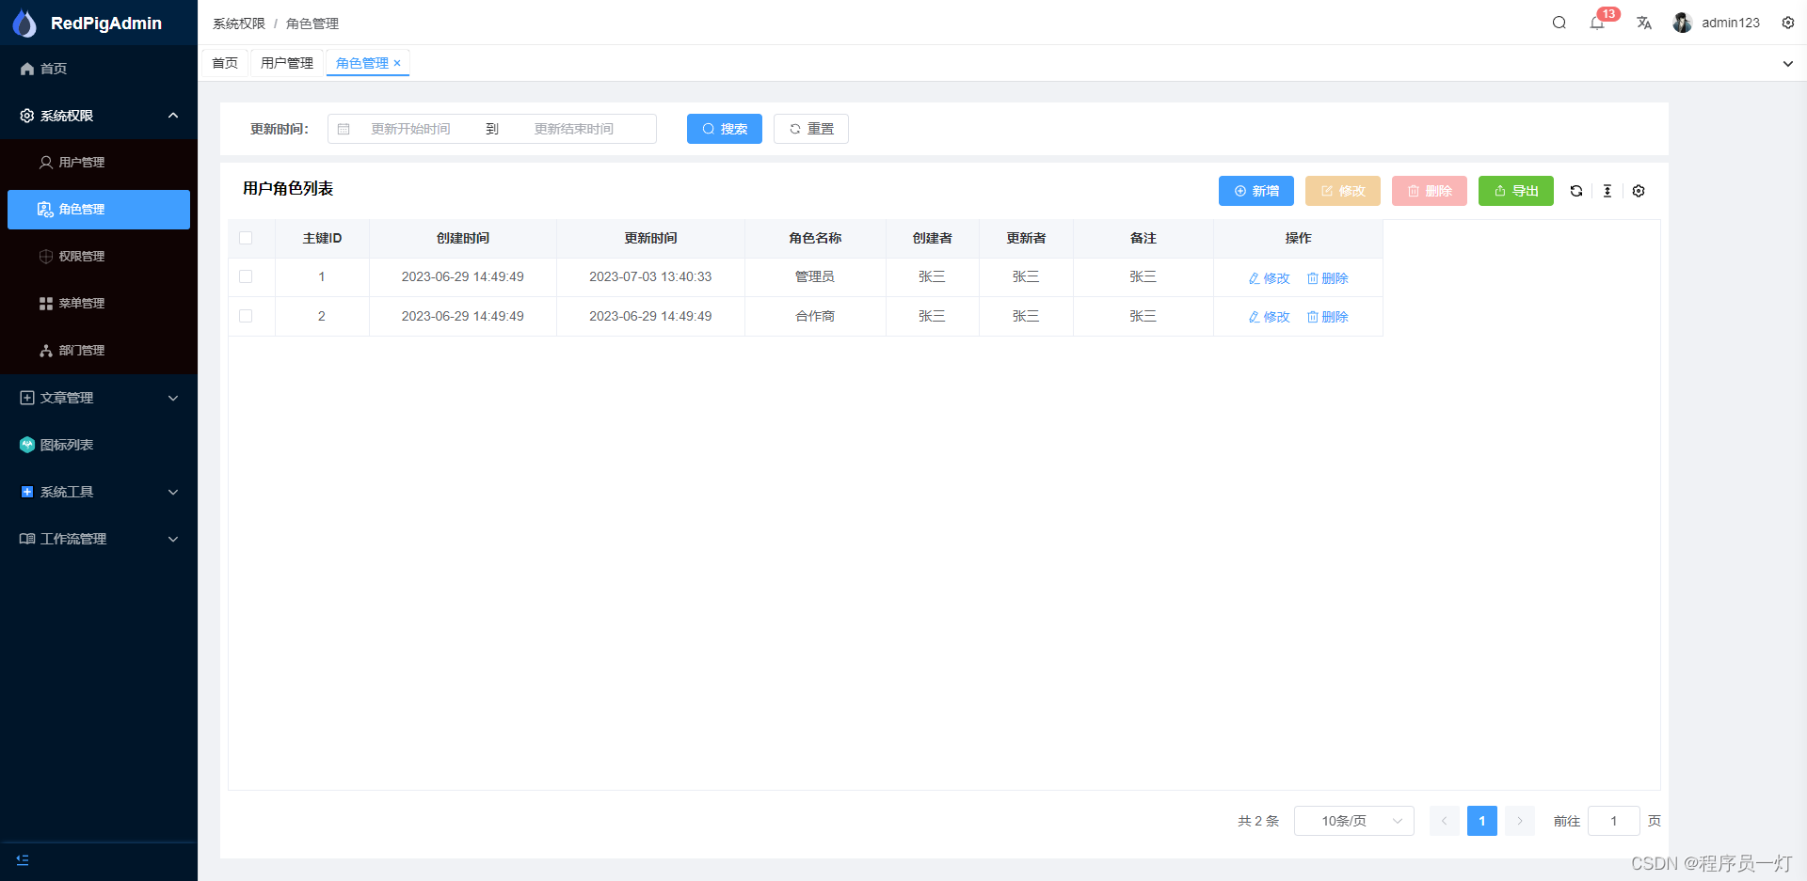Open table column settings gear

(x=1639, y=191)
